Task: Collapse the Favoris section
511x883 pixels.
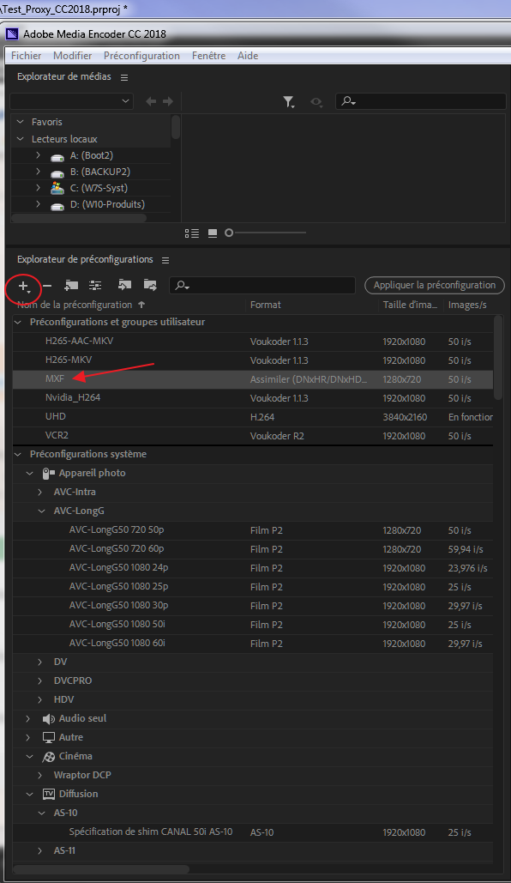Action: (x=21, y=122)
